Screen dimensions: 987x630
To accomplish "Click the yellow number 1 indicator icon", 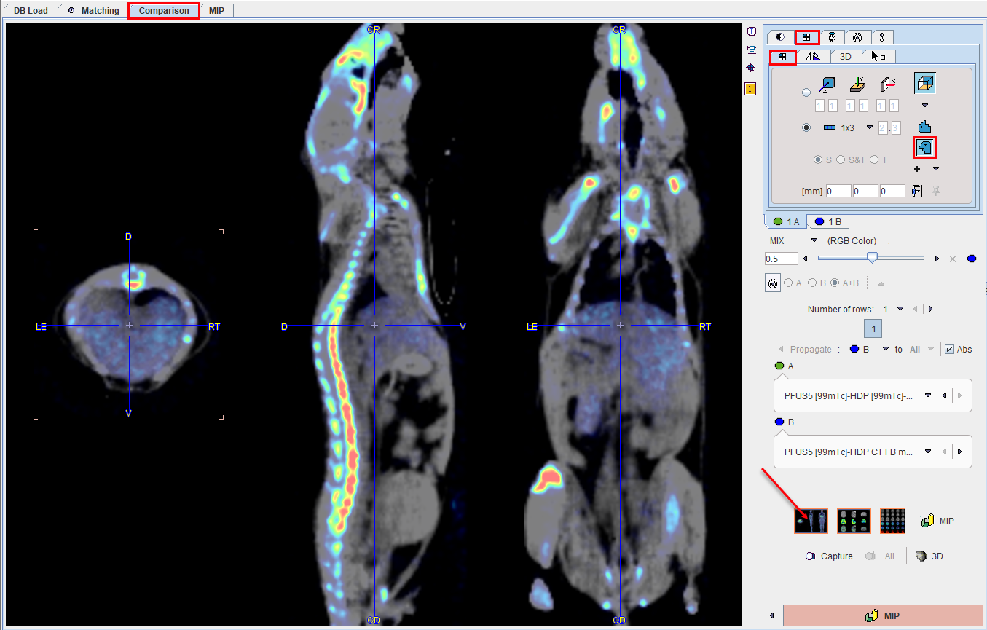I will coord(750,89).
